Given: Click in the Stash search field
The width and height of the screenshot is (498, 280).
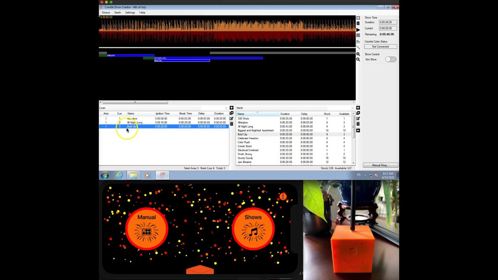Looking at the screenshot, I should tap(339, 108).
